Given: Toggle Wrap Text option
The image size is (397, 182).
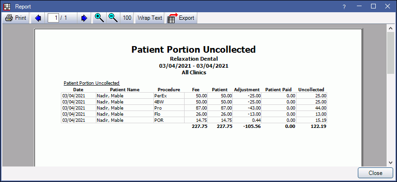Looking at the screenshot, I should click(150, 18).
